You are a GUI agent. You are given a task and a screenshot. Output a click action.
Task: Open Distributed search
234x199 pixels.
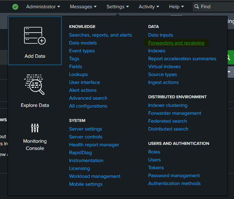tap(168, 129)
